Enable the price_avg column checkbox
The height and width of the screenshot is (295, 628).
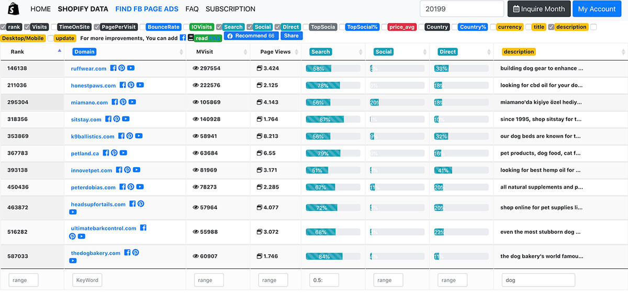[384, 27]
